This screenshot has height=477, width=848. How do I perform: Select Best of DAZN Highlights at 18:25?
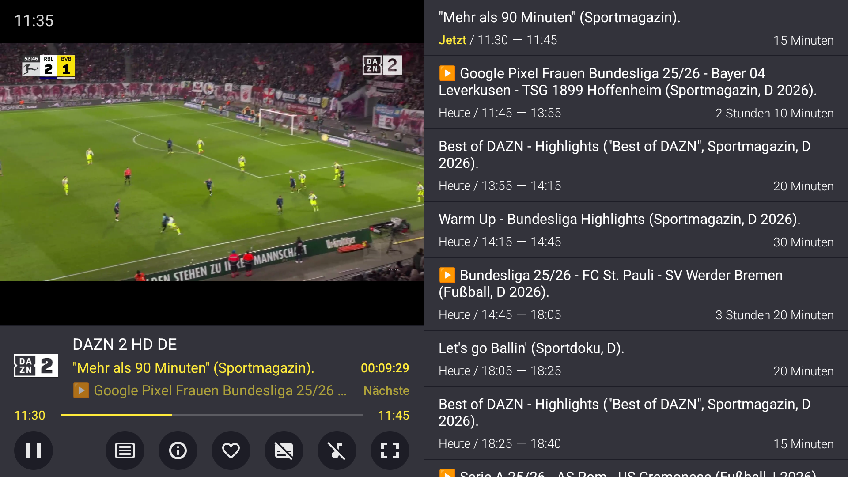click(636, 424)
